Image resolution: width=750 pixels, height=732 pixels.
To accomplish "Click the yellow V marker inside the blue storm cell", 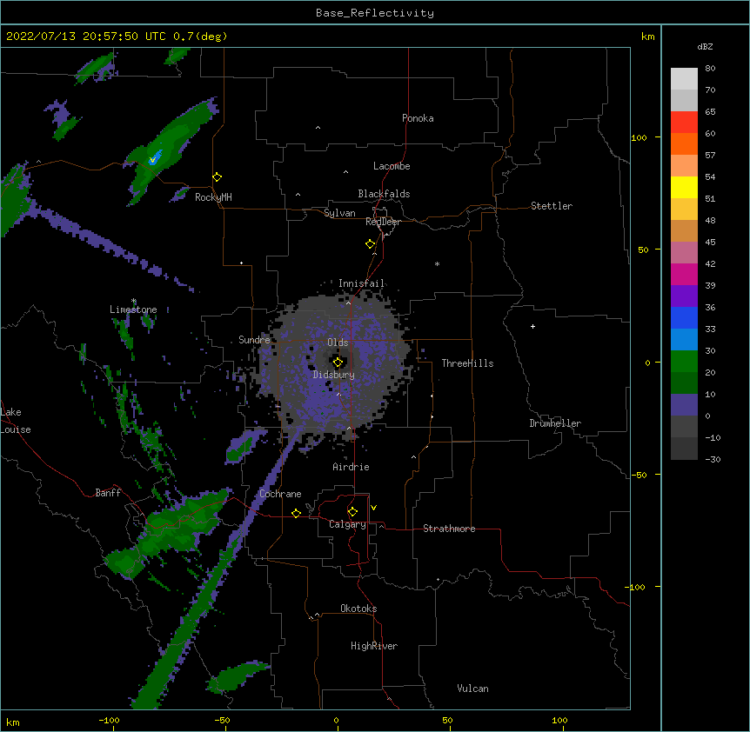I will pyautogui.click(x=152, y=160).
